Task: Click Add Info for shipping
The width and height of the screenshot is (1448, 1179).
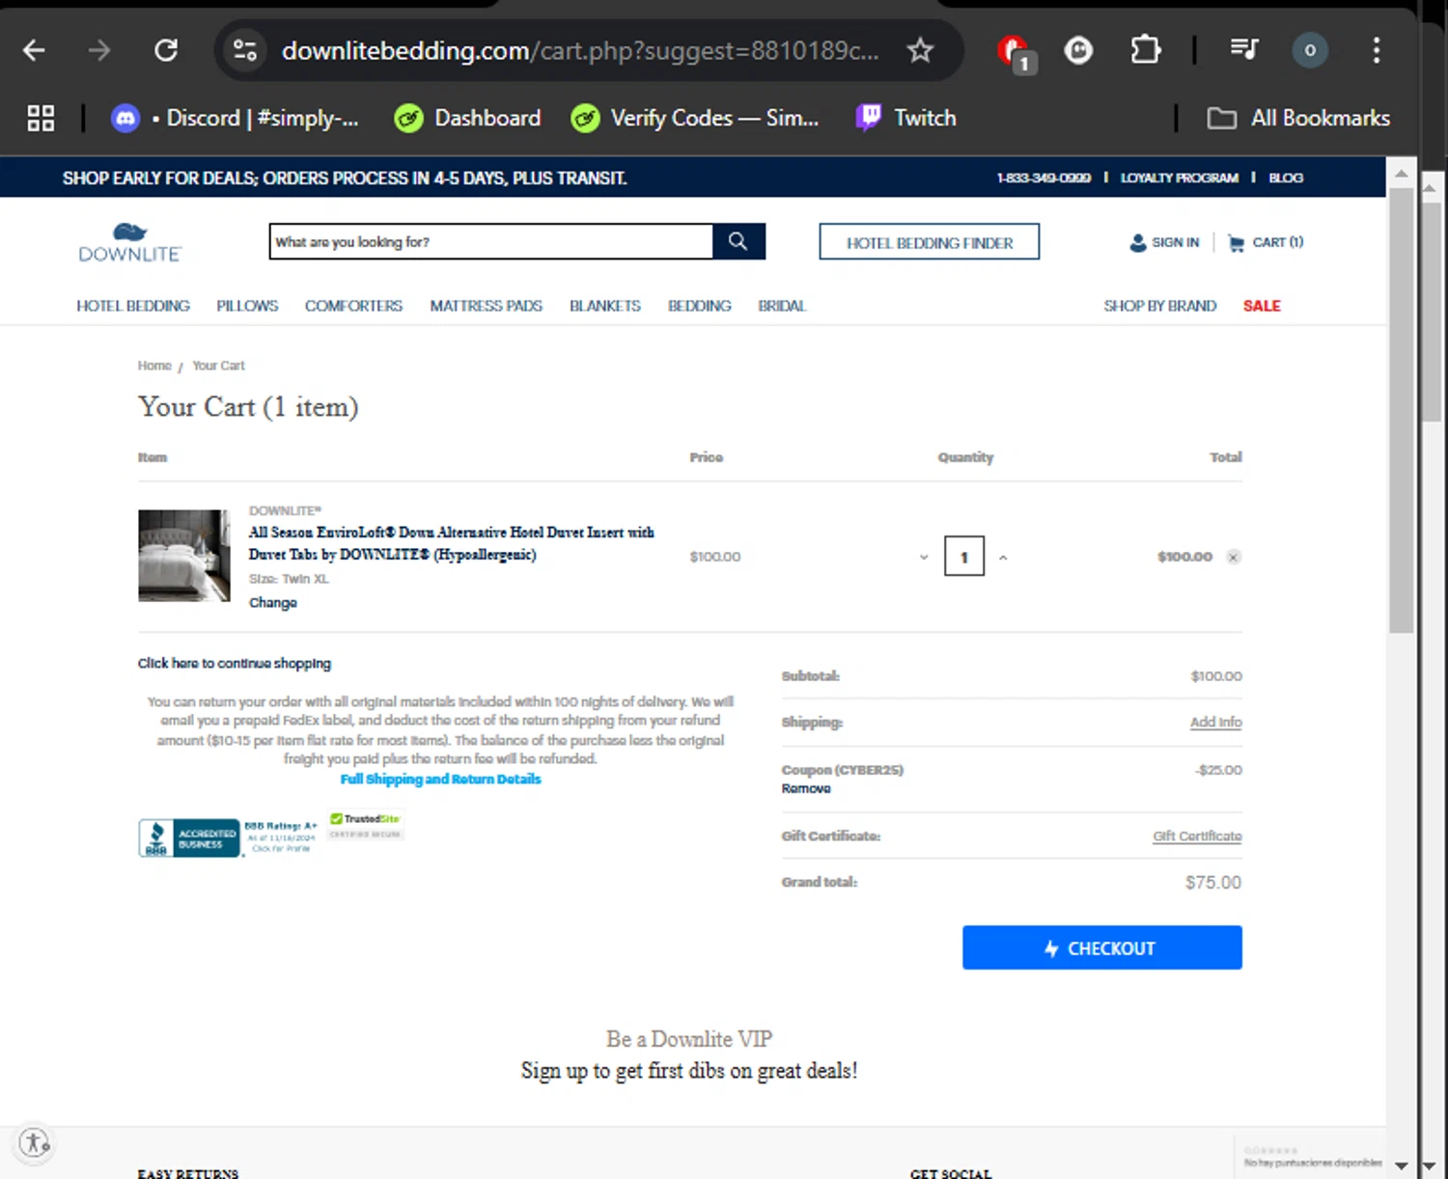Action: pos(1215,722)
